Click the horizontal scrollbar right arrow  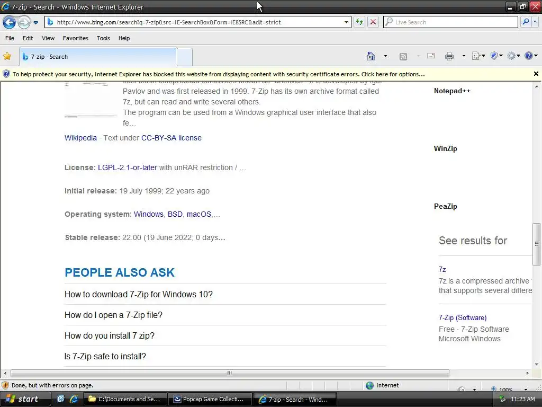tap(527, 373)
